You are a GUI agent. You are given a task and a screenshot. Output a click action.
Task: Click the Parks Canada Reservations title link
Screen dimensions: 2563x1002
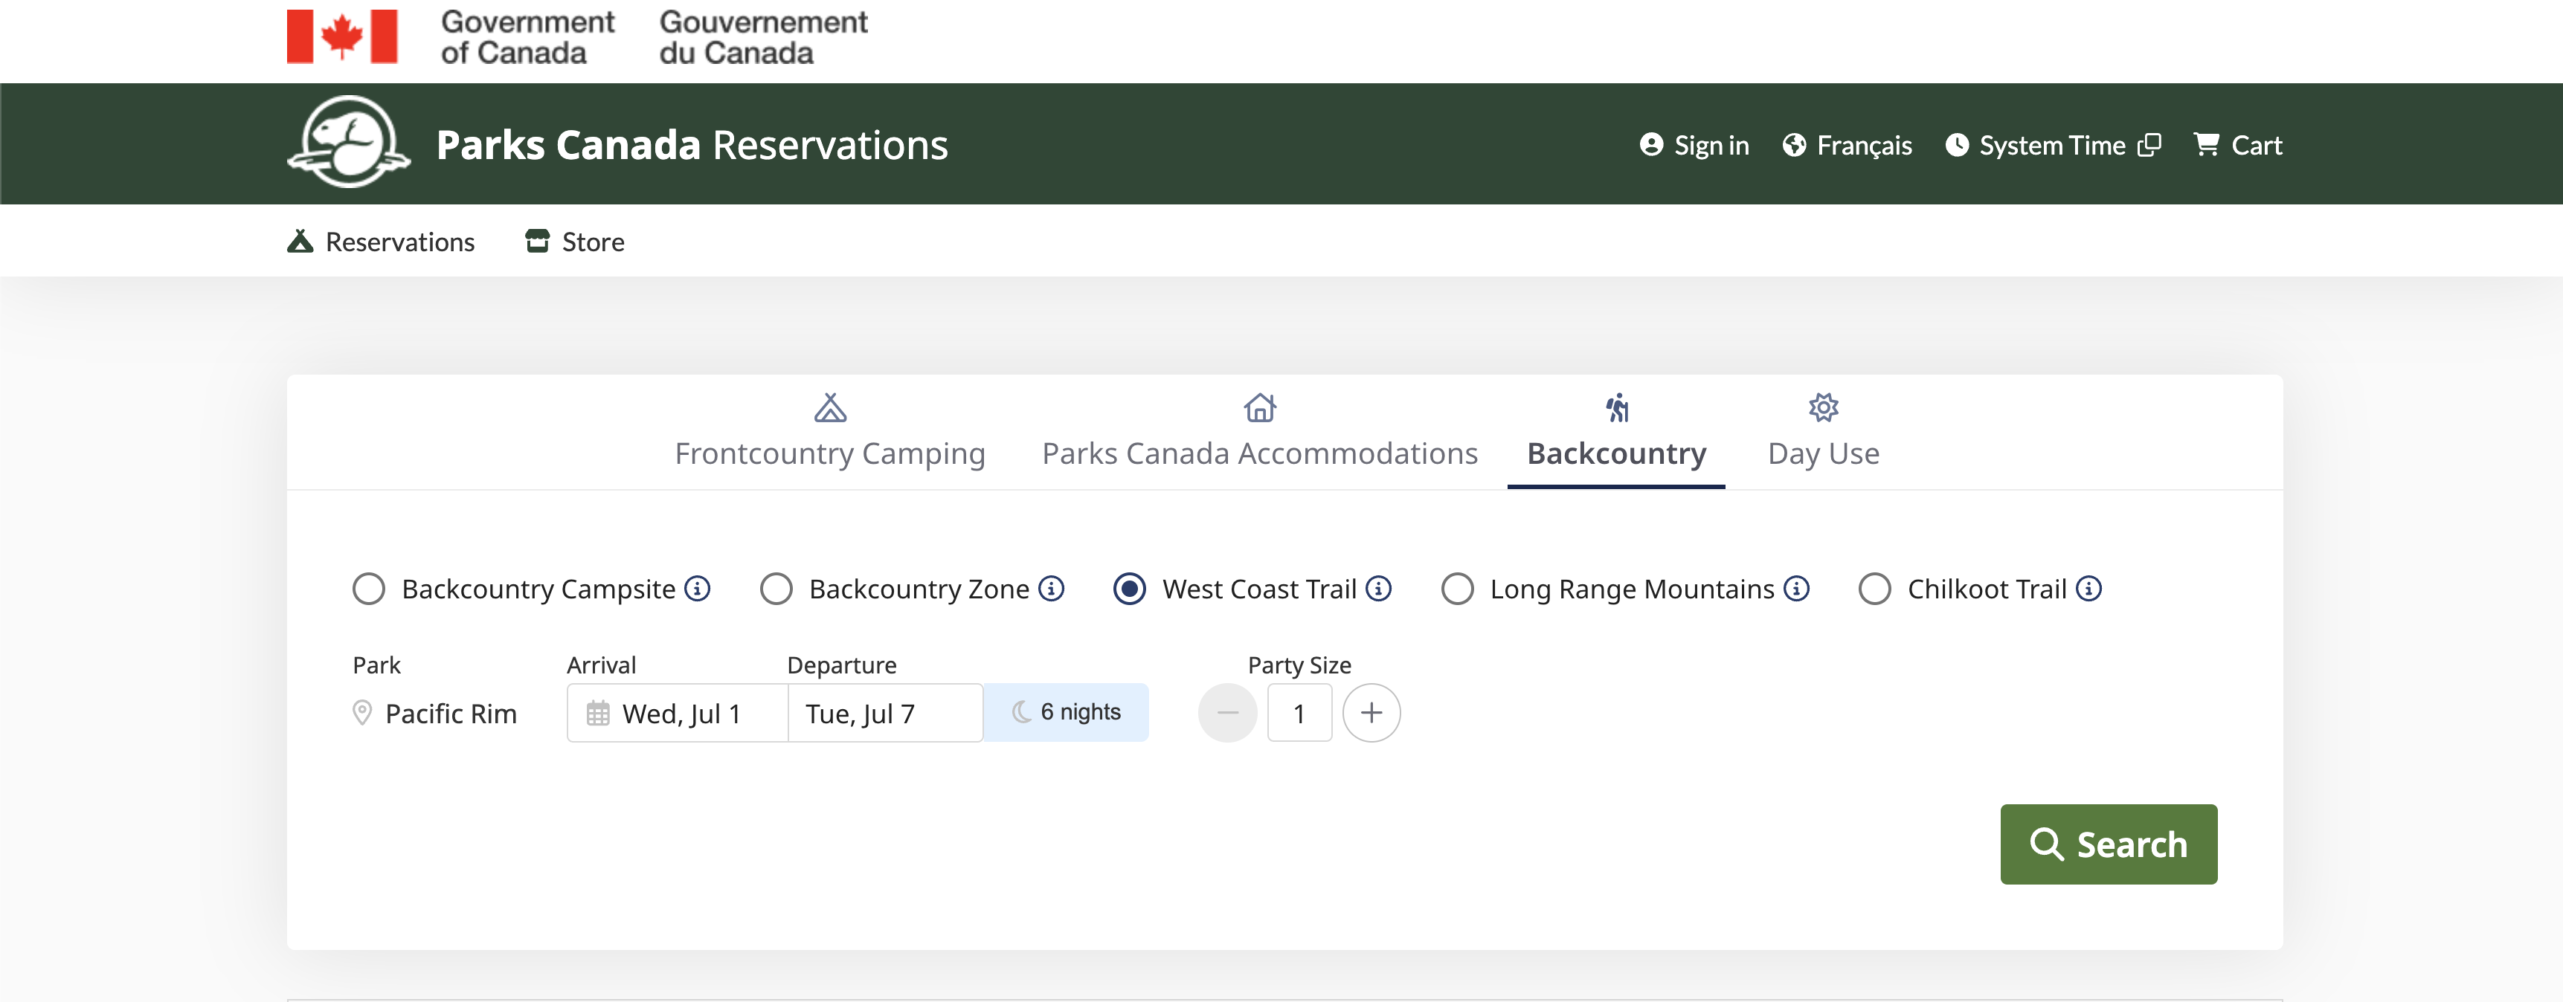click(x=692, y=145)
